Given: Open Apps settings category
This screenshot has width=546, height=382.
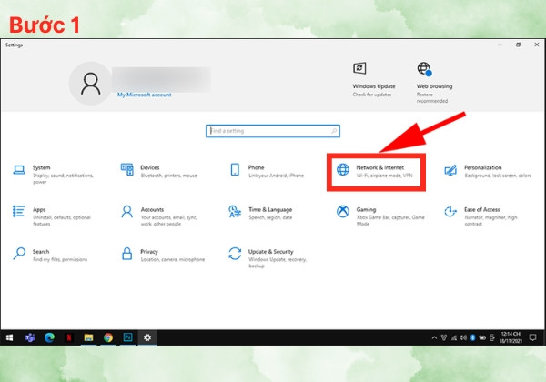Looking at the screenshot, I should [52, 216].
